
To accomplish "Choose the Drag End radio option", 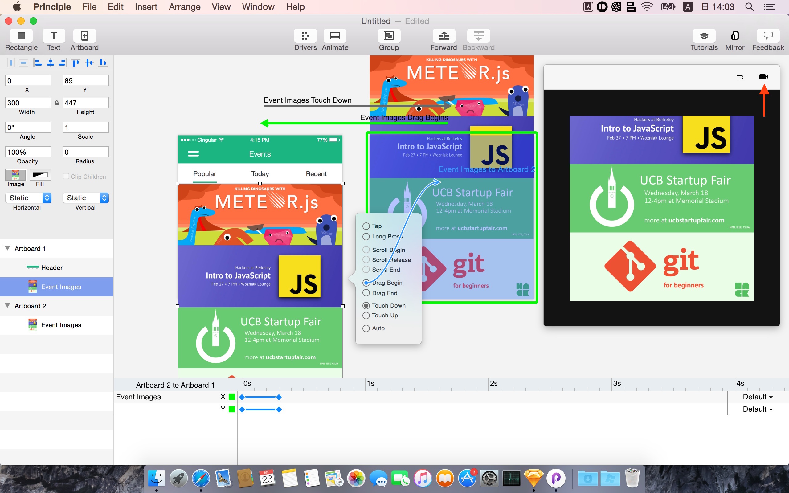I will click(x=366, y=293).
